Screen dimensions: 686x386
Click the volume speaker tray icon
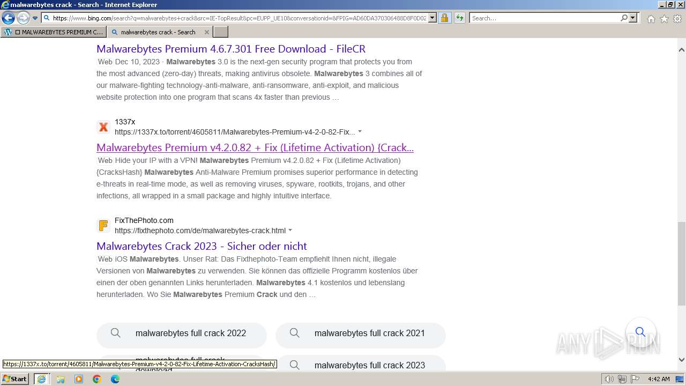609,379
